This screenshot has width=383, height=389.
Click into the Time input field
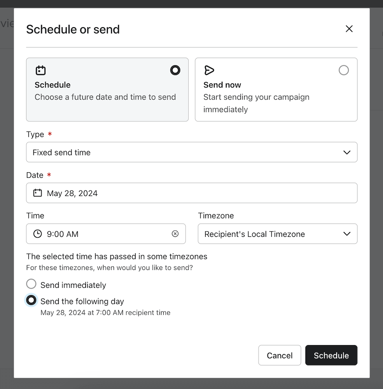coord(97,233)
